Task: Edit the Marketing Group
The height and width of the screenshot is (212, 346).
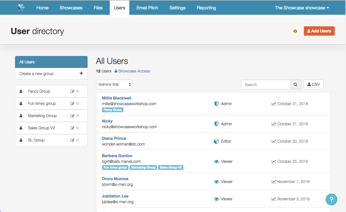Action: [x=72, y=116]
